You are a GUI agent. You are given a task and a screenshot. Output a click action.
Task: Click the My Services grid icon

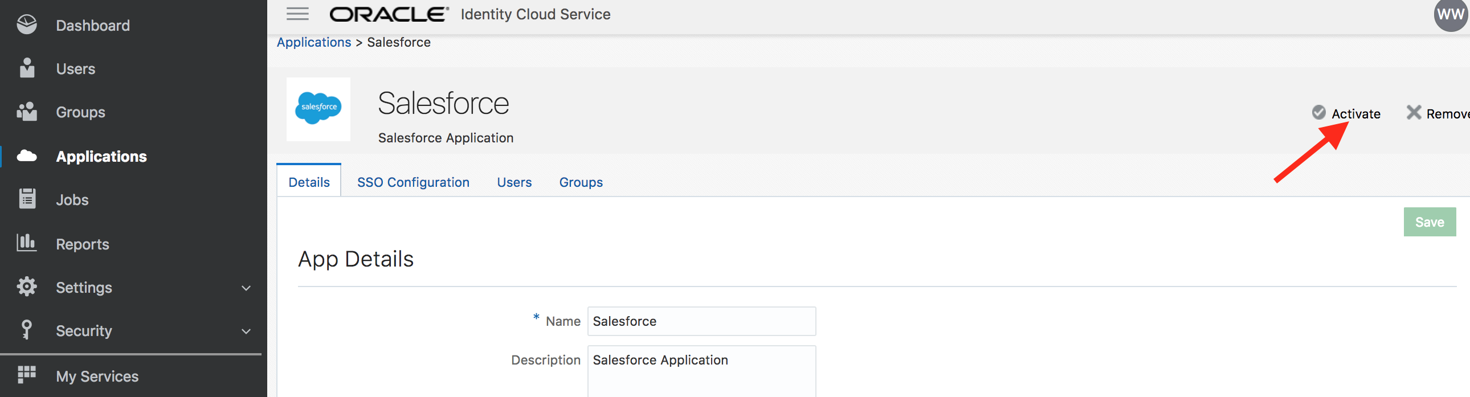(27, 375)
